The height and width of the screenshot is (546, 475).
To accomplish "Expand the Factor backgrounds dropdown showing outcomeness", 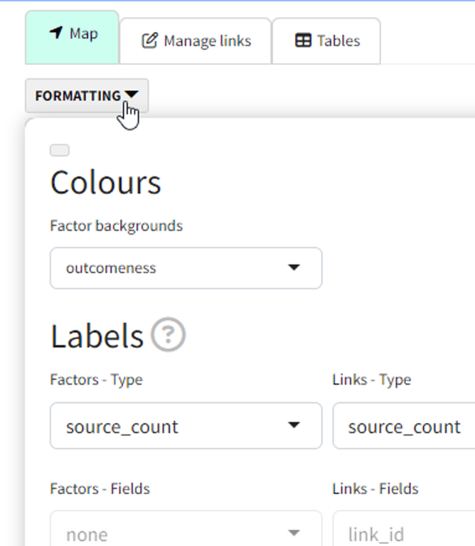I will click(x=185, y=268).
